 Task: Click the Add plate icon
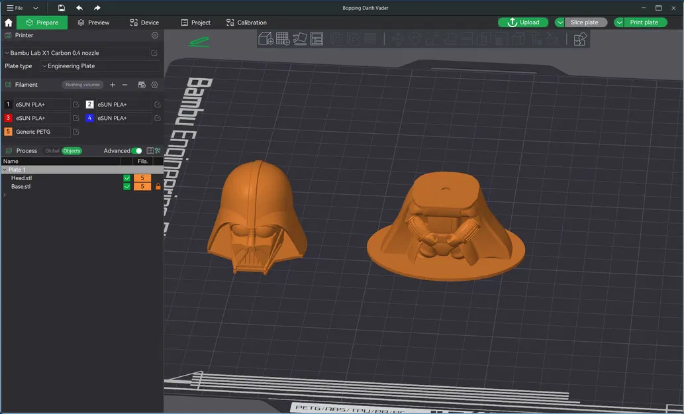tap(283, 38)
